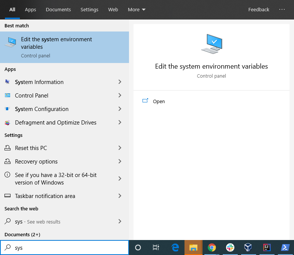Click the Reset this PC icon
The width and height of the screenshot is (294, 255).
7,148
